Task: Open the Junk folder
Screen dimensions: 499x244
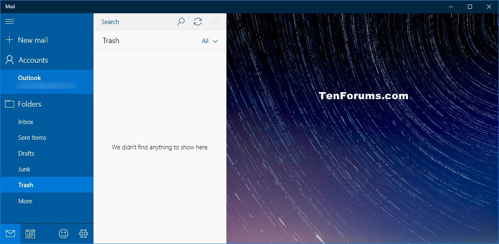Action: point(47,169)
